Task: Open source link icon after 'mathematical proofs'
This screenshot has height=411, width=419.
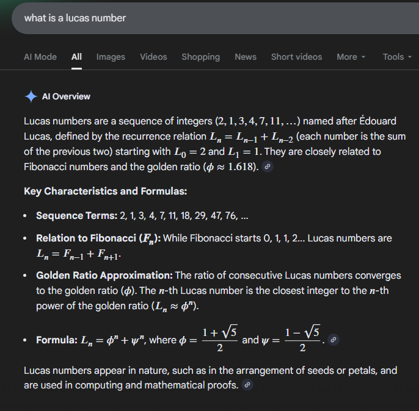Action: (x=246, y=385)
